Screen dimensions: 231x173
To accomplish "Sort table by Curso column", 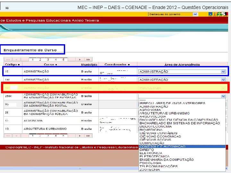I will click(x=50, y=64).
